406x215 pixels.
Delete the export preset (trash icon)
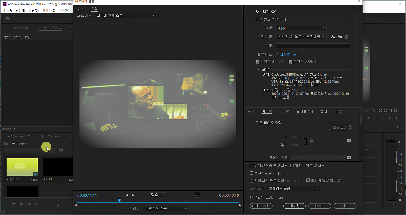(x=347, y=37)
